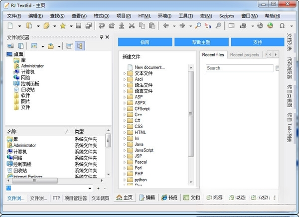
Task: Open the 文件(F) menu
Action: click(x=14, y=16)
